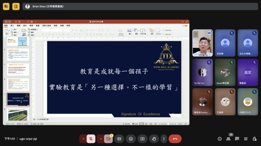Raise your hand in the meeting
The height and width of the screenshot is (146, 261).
[154, 139]
